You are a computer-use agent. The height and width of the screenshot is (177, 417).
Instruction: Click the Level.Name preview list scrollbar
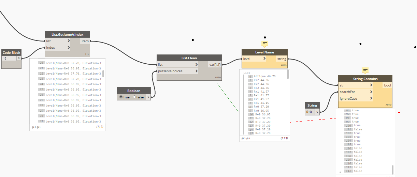point(288,75)
